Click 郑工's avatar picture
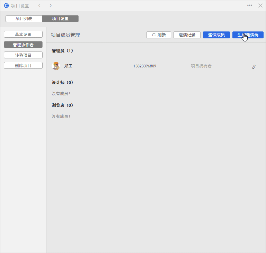This screenshot has width=266, height=253. (x=55, y=66)
